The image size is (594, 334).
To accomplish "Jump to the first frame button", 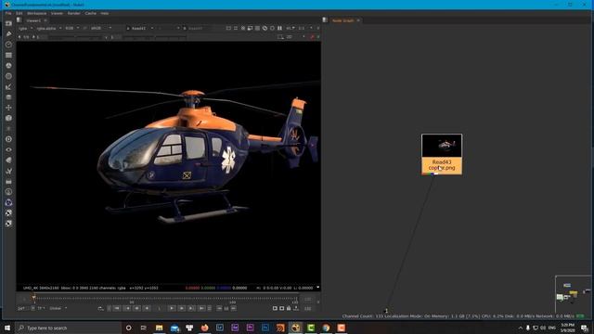I will [x=117, y=309].
